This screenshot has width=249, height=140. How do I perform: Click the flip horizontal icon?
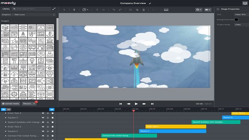tap(104, 10)
